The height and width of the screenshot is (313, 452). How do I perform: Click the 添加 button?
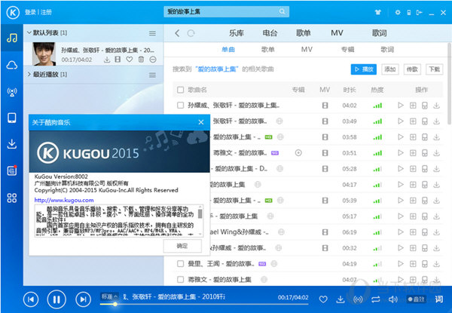point(390,69)
